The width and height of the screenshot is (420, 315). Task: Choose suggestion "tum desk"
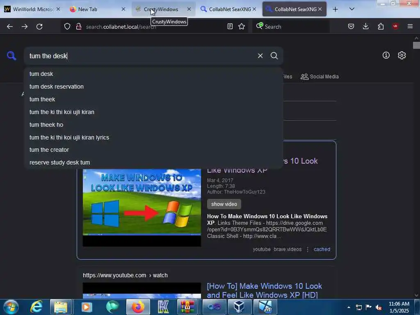point(153,74)
